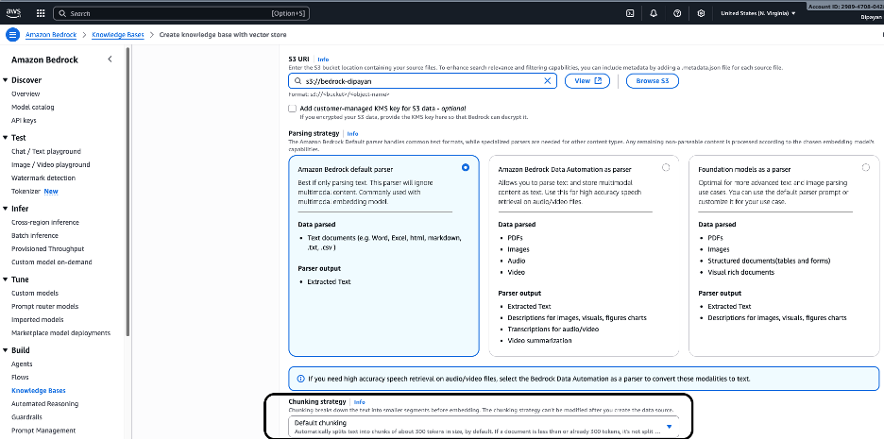The image size is (884, 440).
Task: Open Automated Reasoning
Action: [45, 404]
